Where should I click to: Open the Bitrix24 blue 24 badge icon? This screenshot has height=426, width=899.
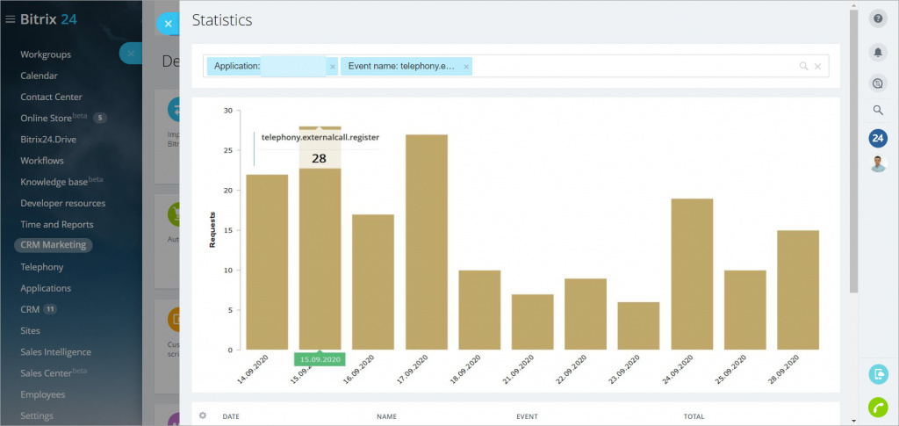878,138
